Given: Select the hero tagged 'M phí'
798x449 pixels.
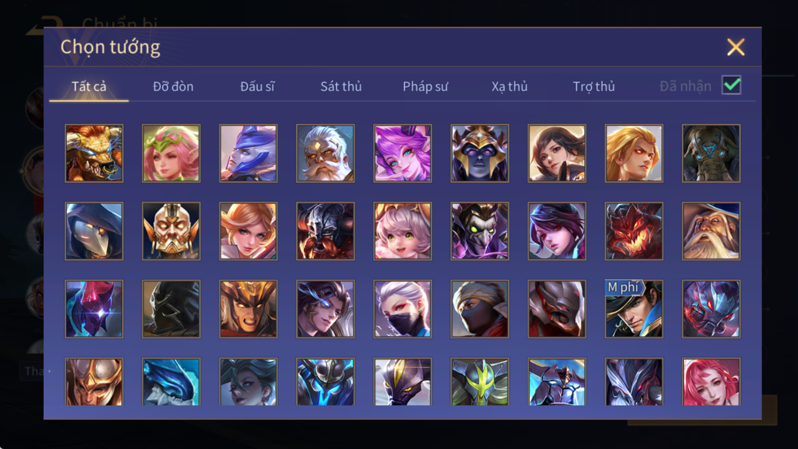Looking at the screenshot, I should [x=634, y=309].
